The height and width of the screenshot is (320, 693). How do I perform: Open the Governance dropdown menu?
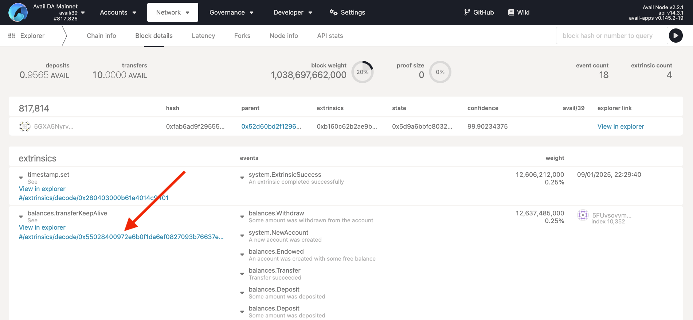pos(231,12)
